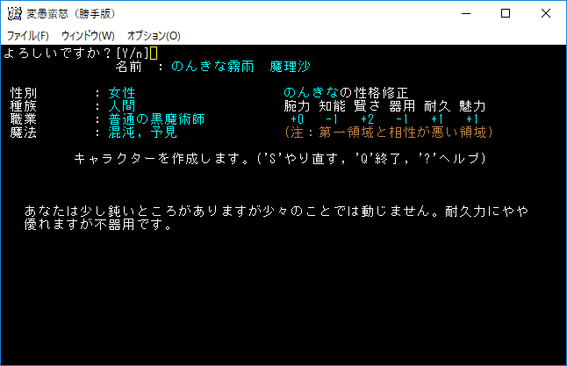Minimize the 変愚蛮怒 window
Screen dimensions: 567x366
click(464, 14)
